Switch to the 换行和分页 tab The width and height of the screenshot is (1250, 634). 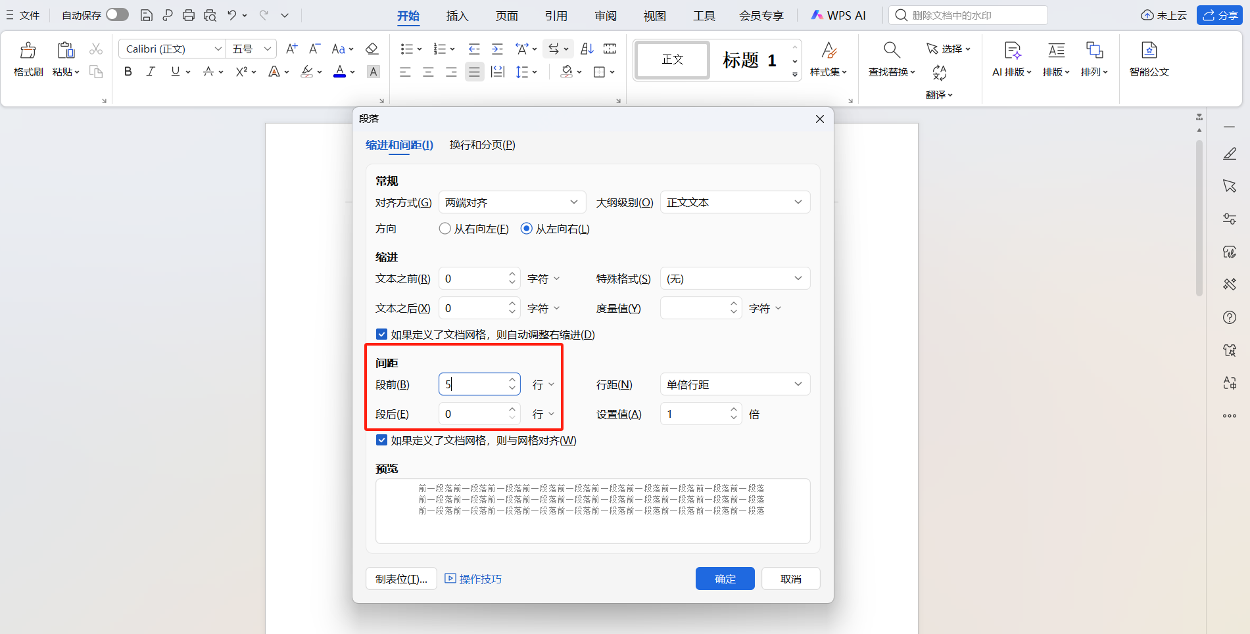(481, 145)
